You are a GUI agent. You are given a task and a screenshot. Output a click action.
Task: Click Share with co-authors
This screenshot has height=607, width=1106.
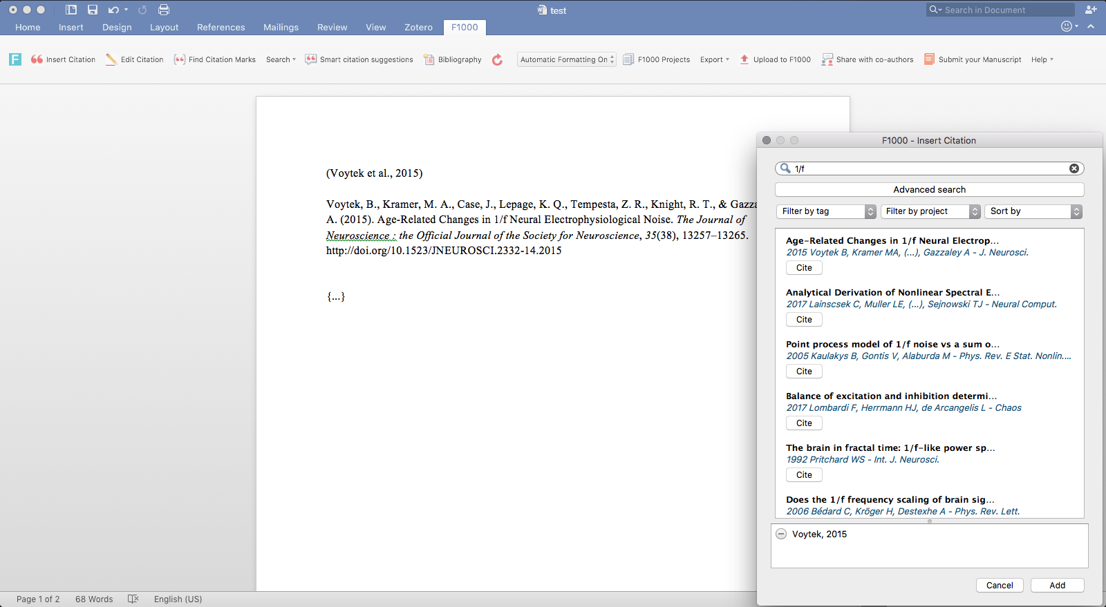tap(868, 59)
